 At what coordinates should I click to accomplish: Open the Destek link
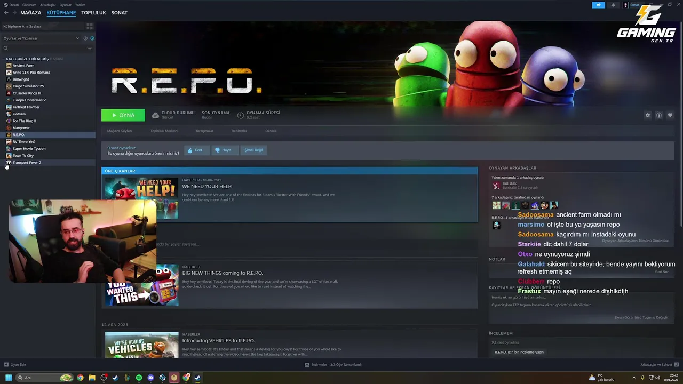(271, 131)
